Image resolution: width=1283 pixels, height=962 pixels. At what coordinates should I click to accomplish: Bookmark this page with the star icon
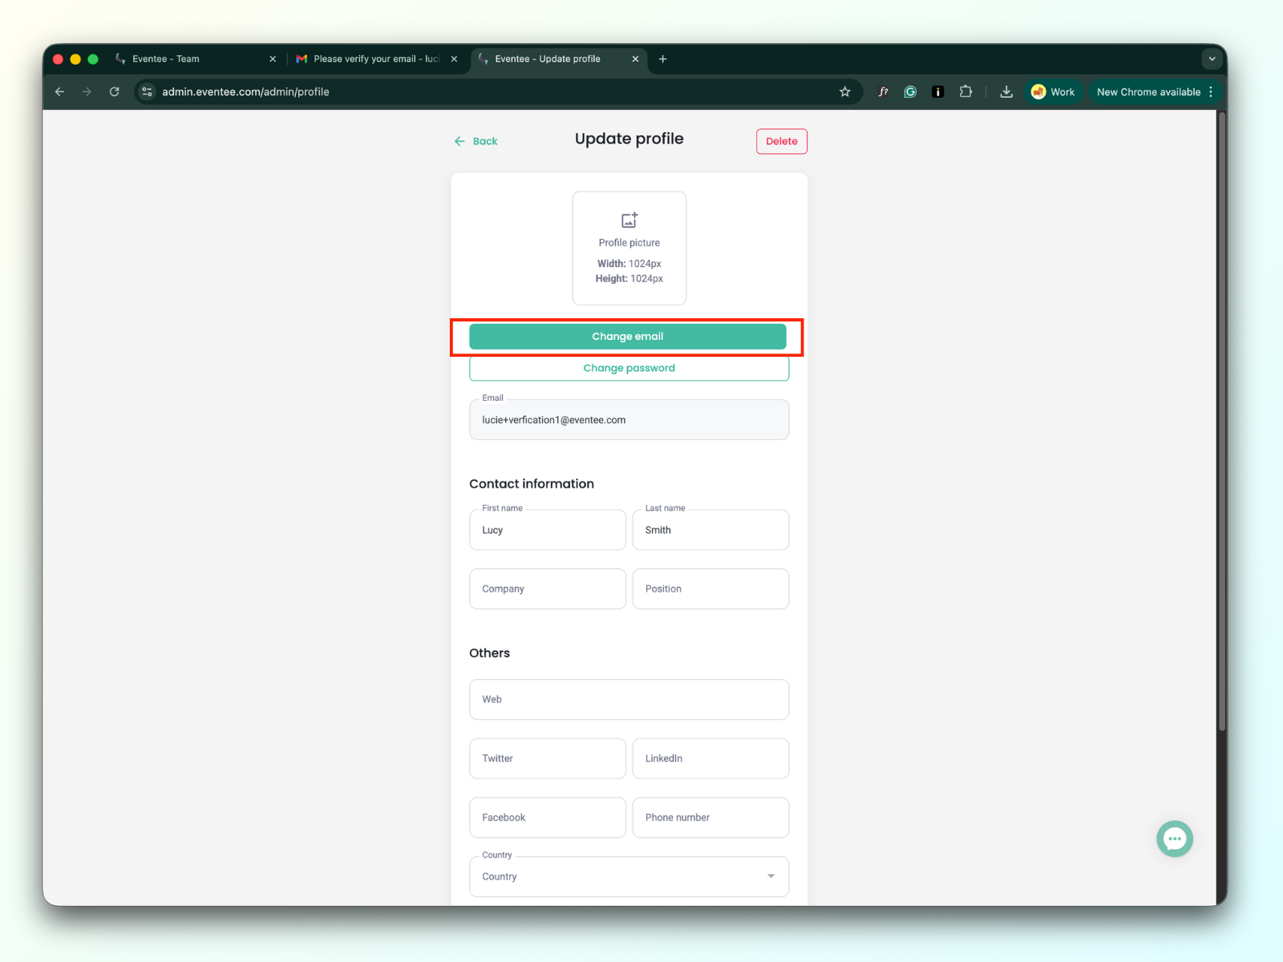(844, 92)
